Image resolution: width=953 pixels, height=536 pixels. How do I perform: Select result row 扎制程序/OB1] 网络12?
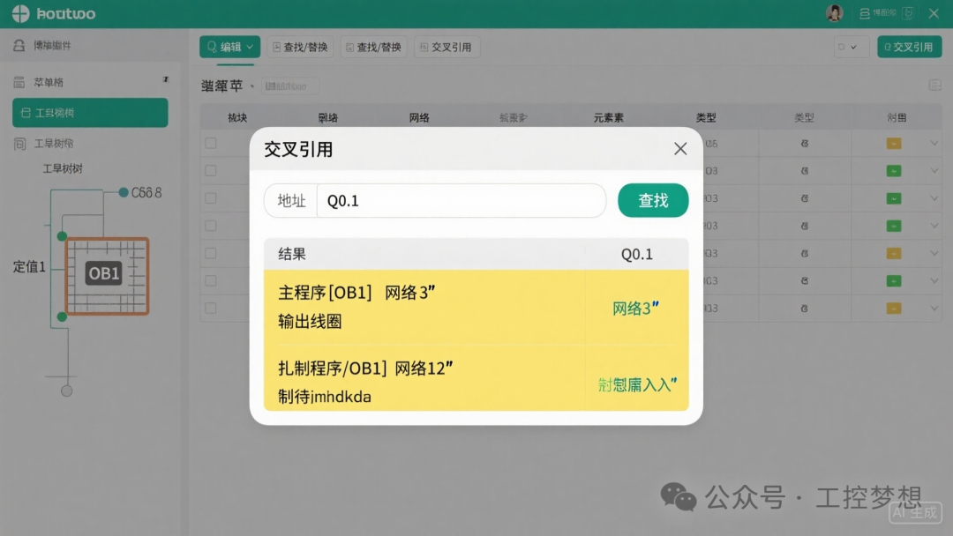(x=476, y=378)
